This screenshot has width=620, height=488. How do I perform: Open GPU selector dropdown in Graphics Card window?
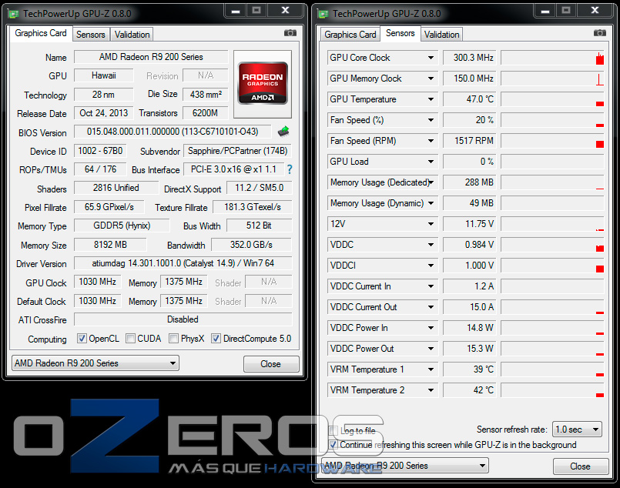96,363
